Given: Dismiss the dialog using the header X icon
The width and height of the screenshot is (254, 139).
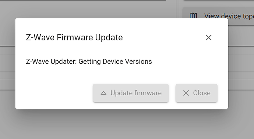Looking at the screenshot, I should pos(208,38).
